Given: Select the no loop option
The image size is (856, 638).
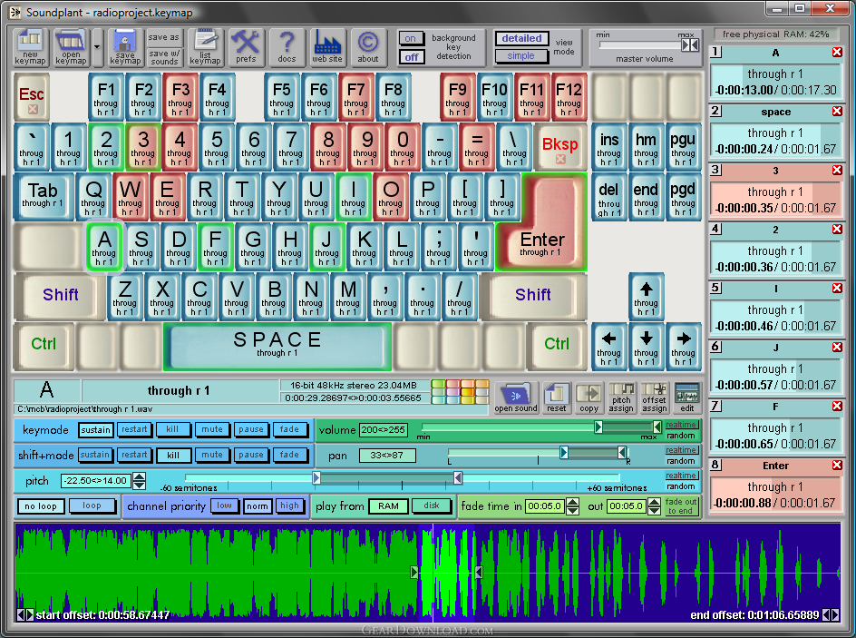Looking at the screenshot, I should coord(41,506).
